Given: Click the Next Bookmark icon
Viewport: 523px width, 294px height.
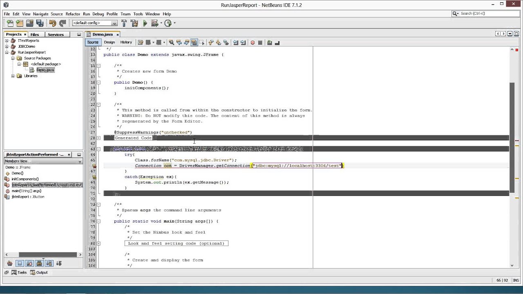Looking at the screenshot, I should click(219, 42).
